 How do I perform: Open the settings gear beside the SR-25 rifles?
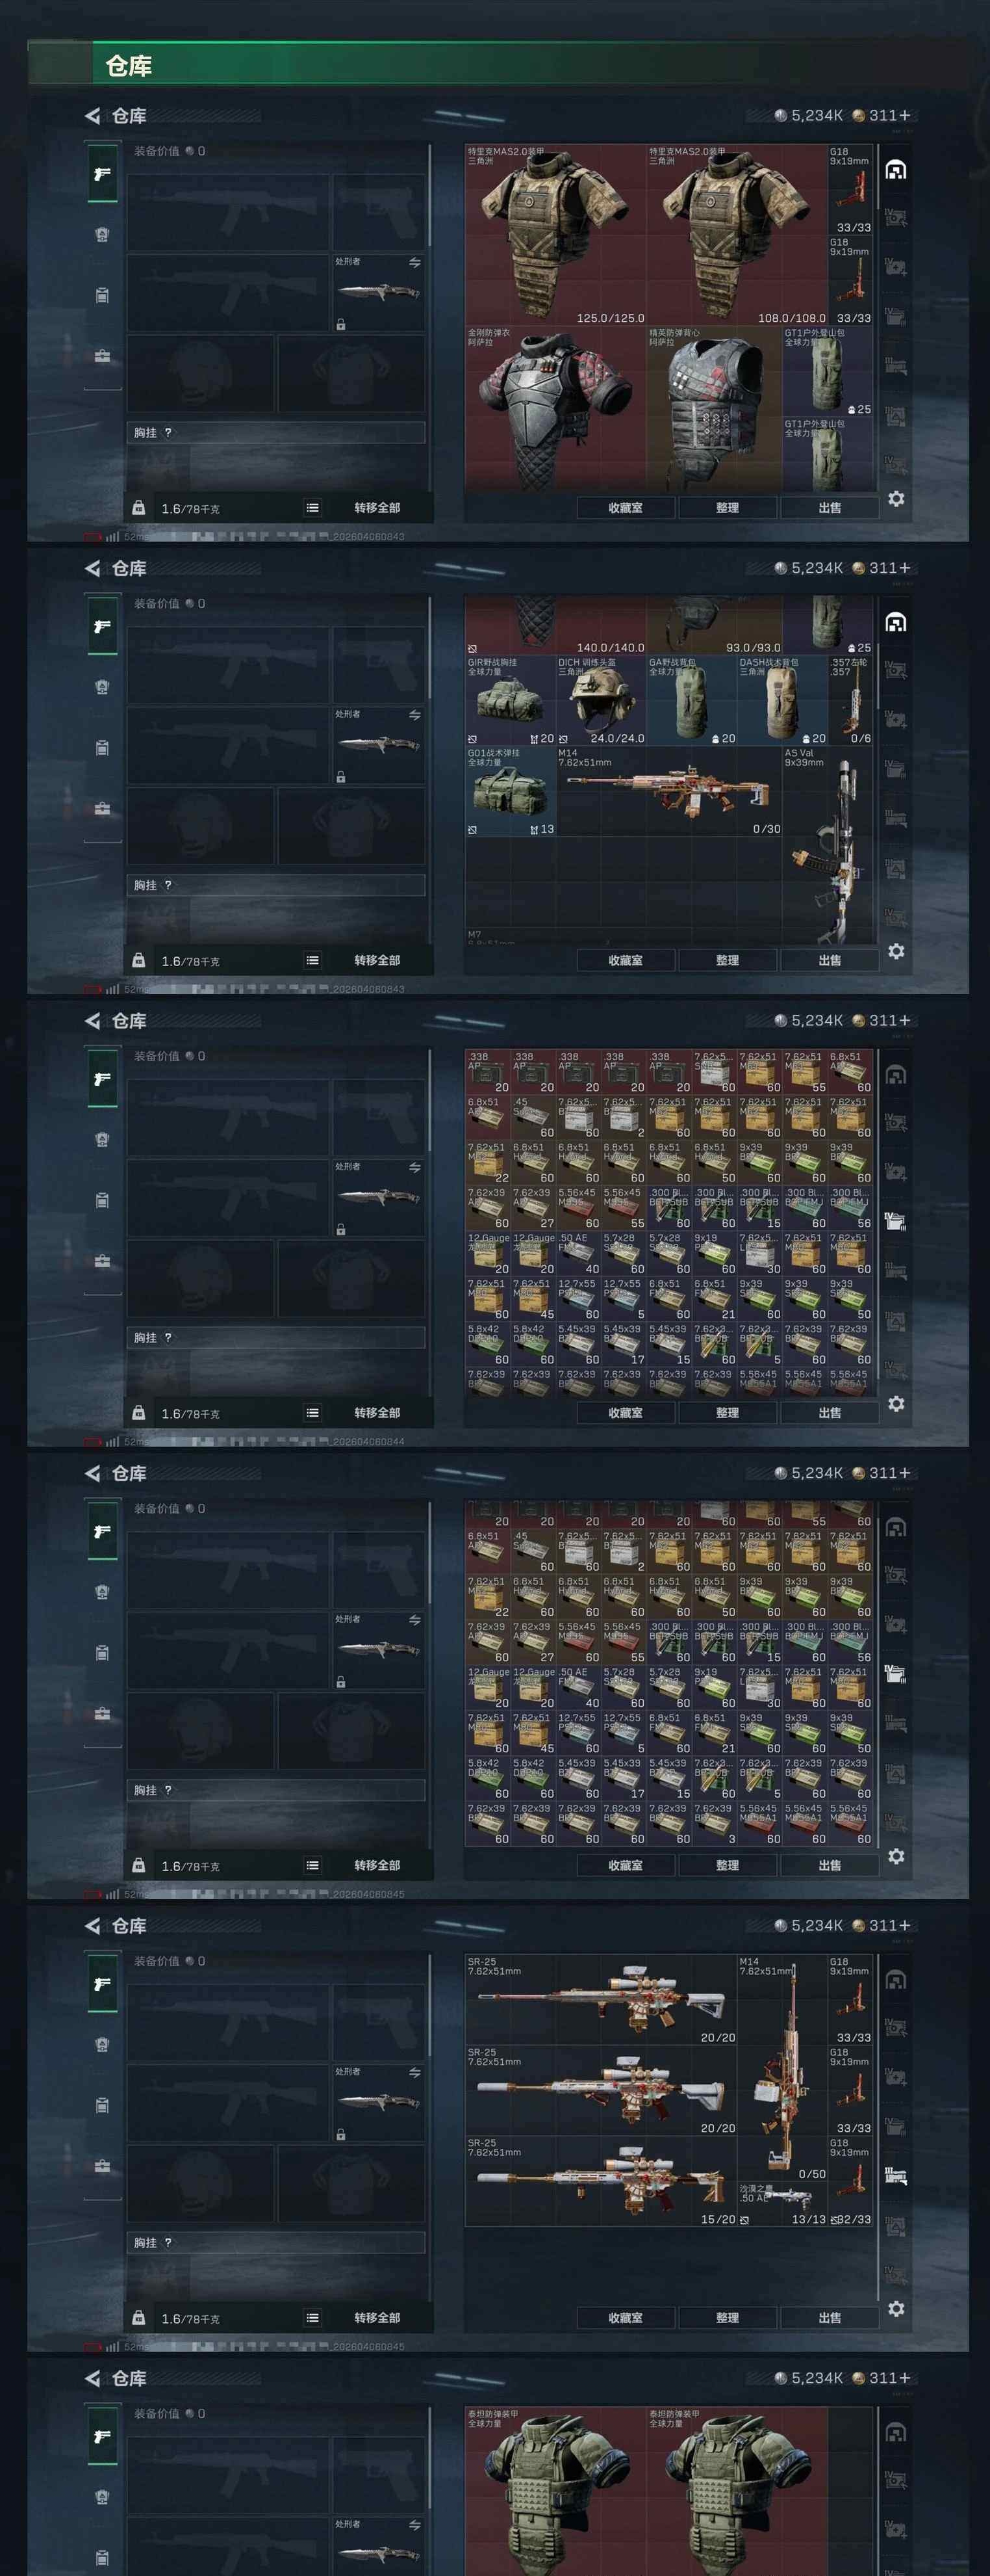tap(896, 2308)
